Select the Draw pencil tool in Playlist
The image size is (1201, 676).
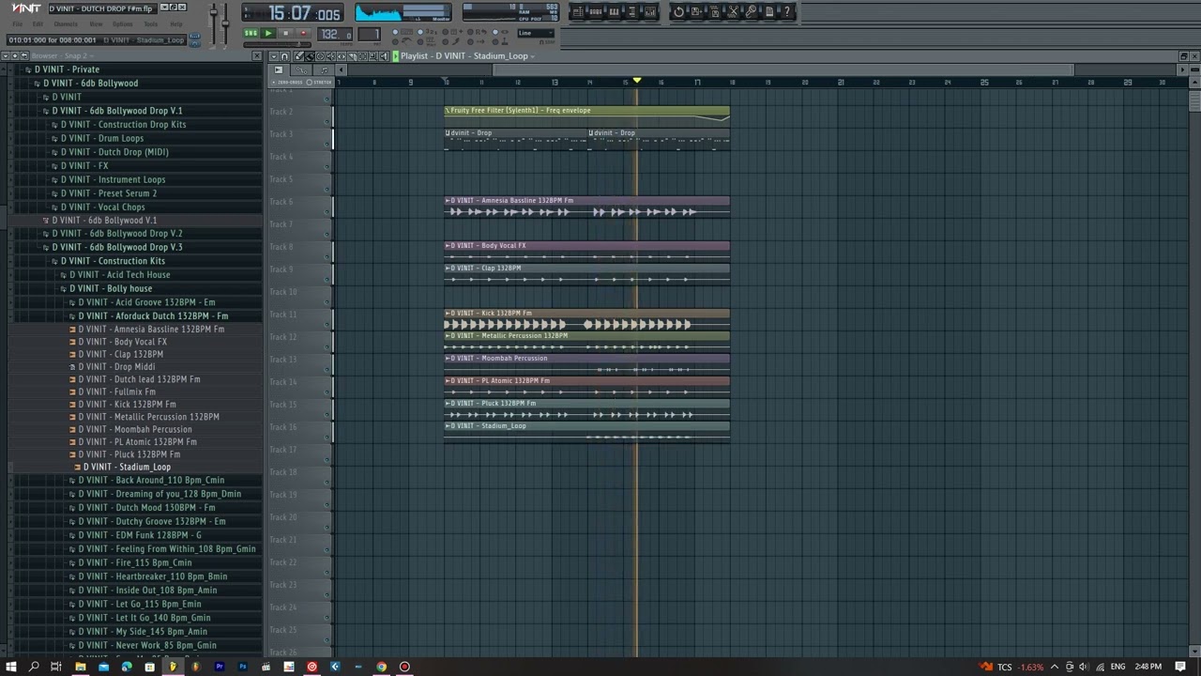299,56
